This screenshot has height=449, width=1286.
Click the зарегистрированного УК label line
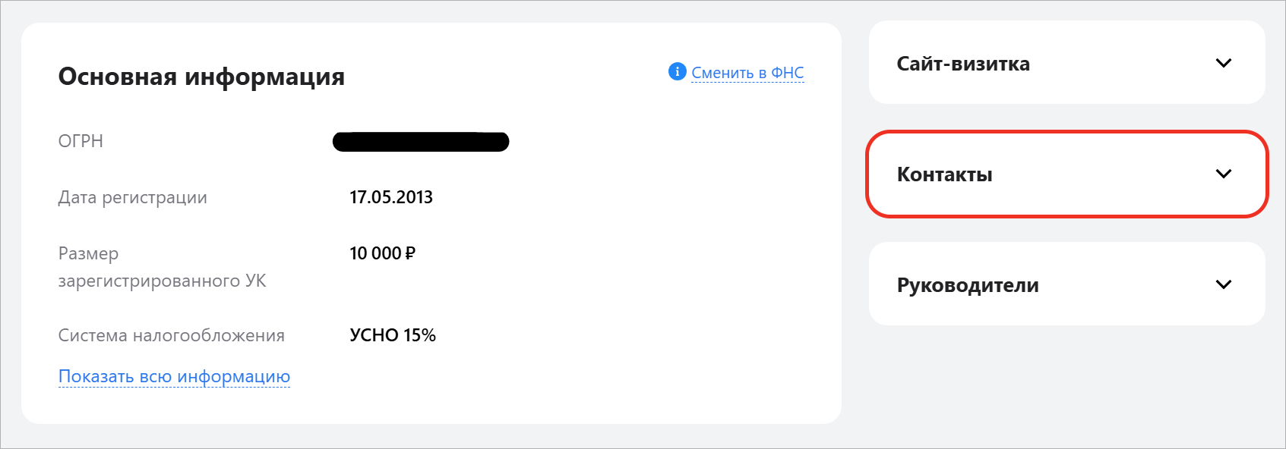162,281
